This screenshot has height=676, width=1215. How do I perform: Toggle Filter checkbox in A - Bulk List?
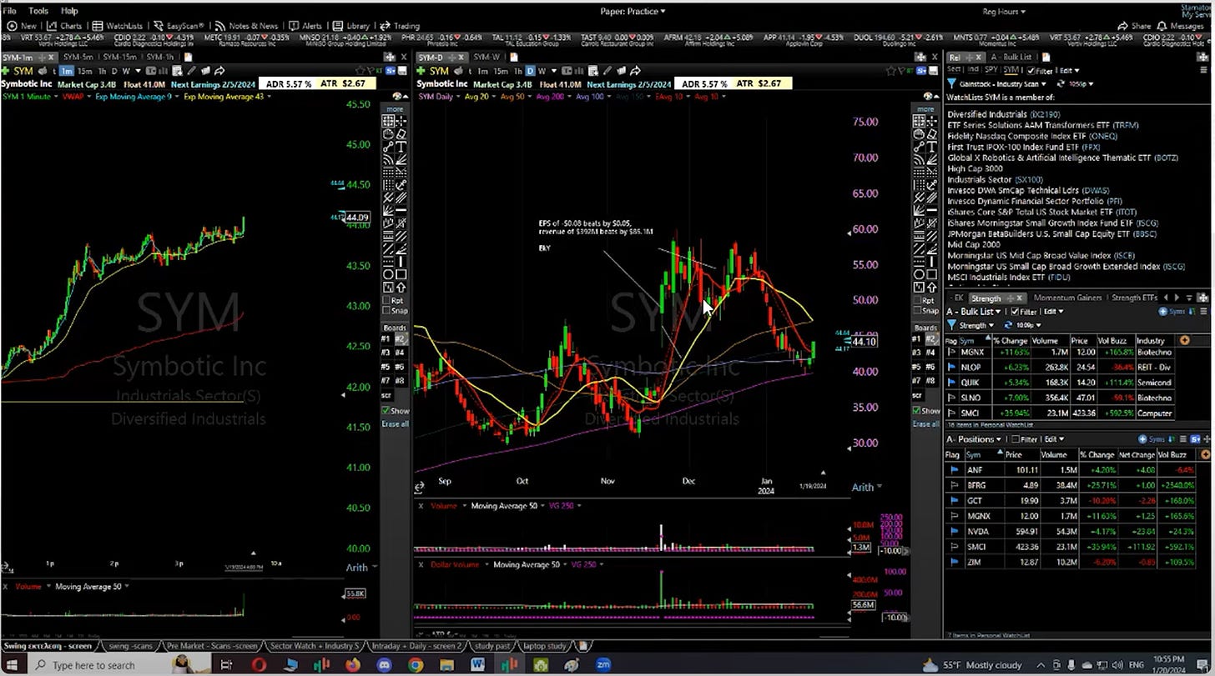1013,312
